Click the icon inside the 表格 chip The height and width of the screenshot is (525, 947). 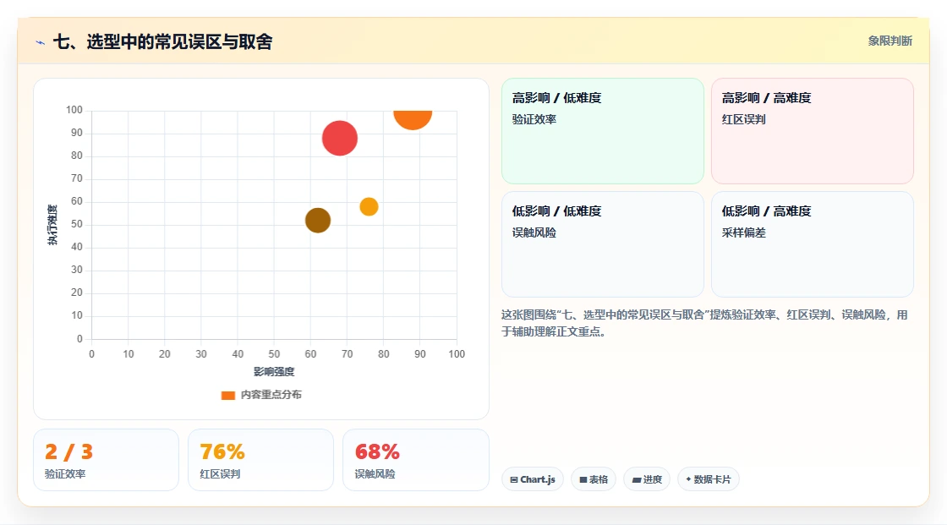[x=583, y=479]
